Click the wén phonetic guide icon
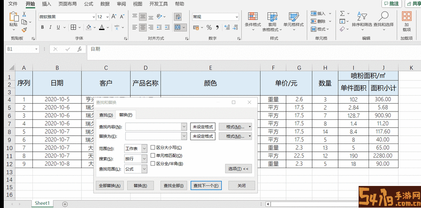 coord(117,27)
